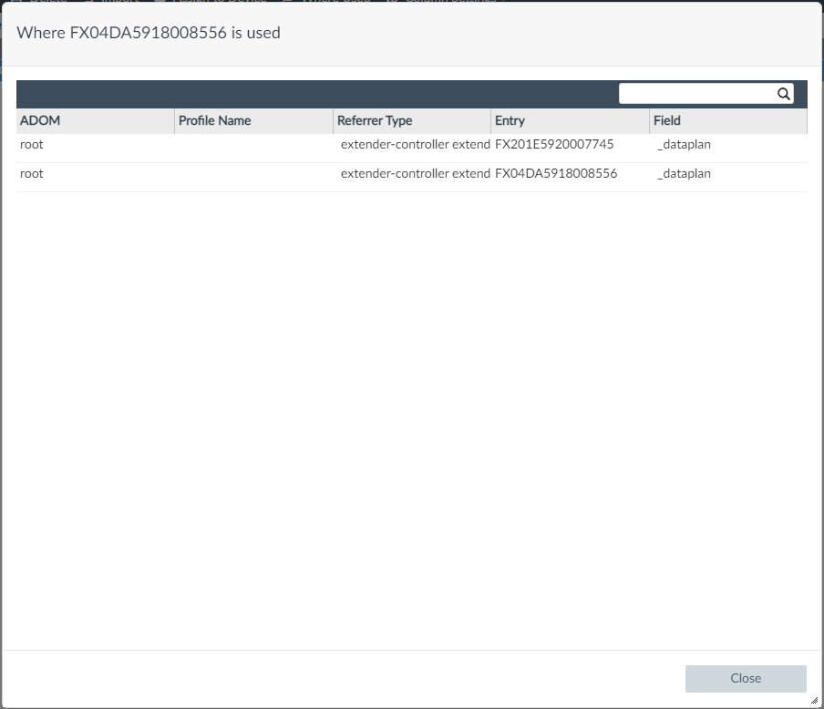Click _dataplan in FX04DA5918008556 row
Image resolution: width=824 pixels, height=709 pixels.
pos(684,173)
